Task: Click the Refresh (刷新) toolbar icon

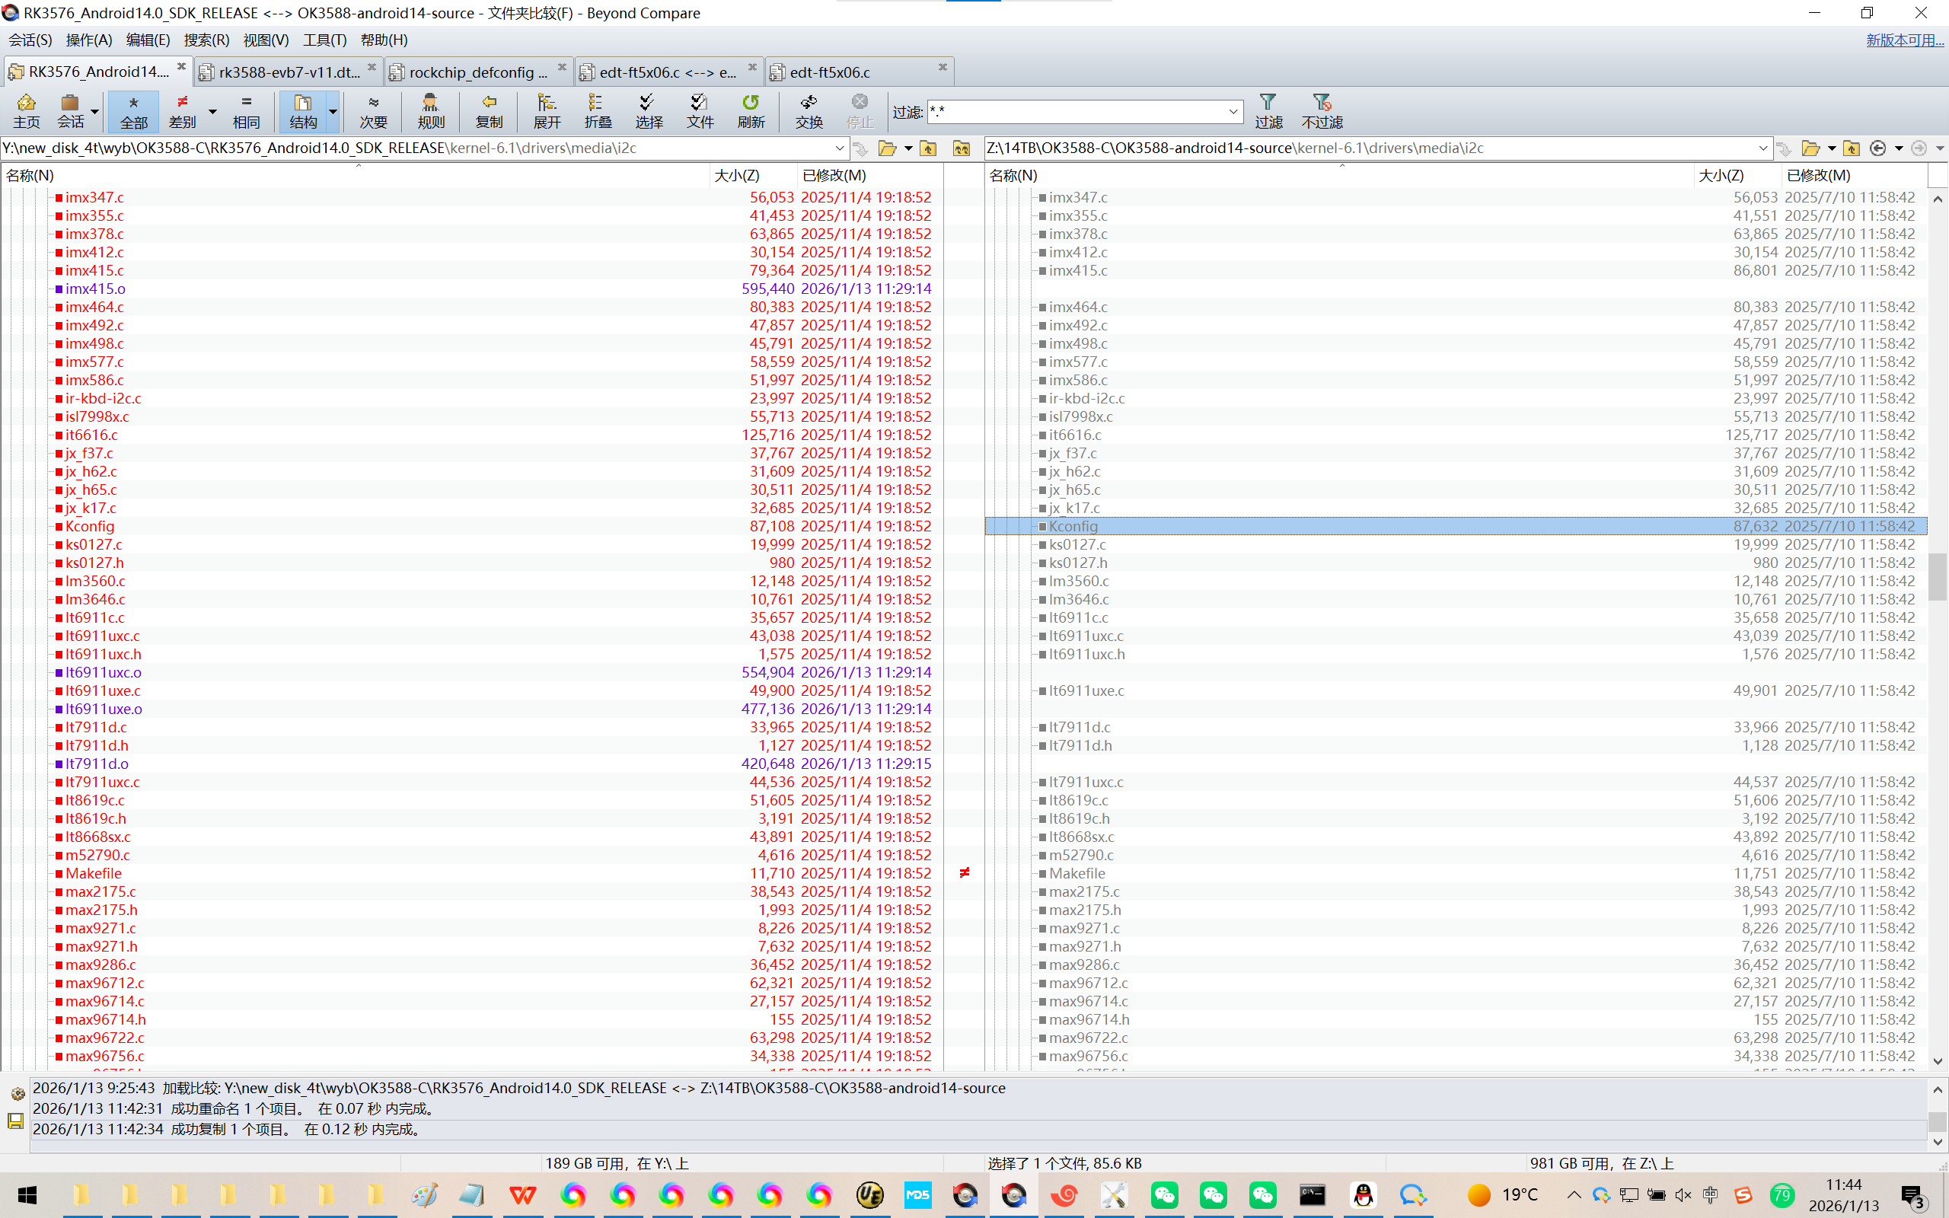Action: tap(750, 110)
